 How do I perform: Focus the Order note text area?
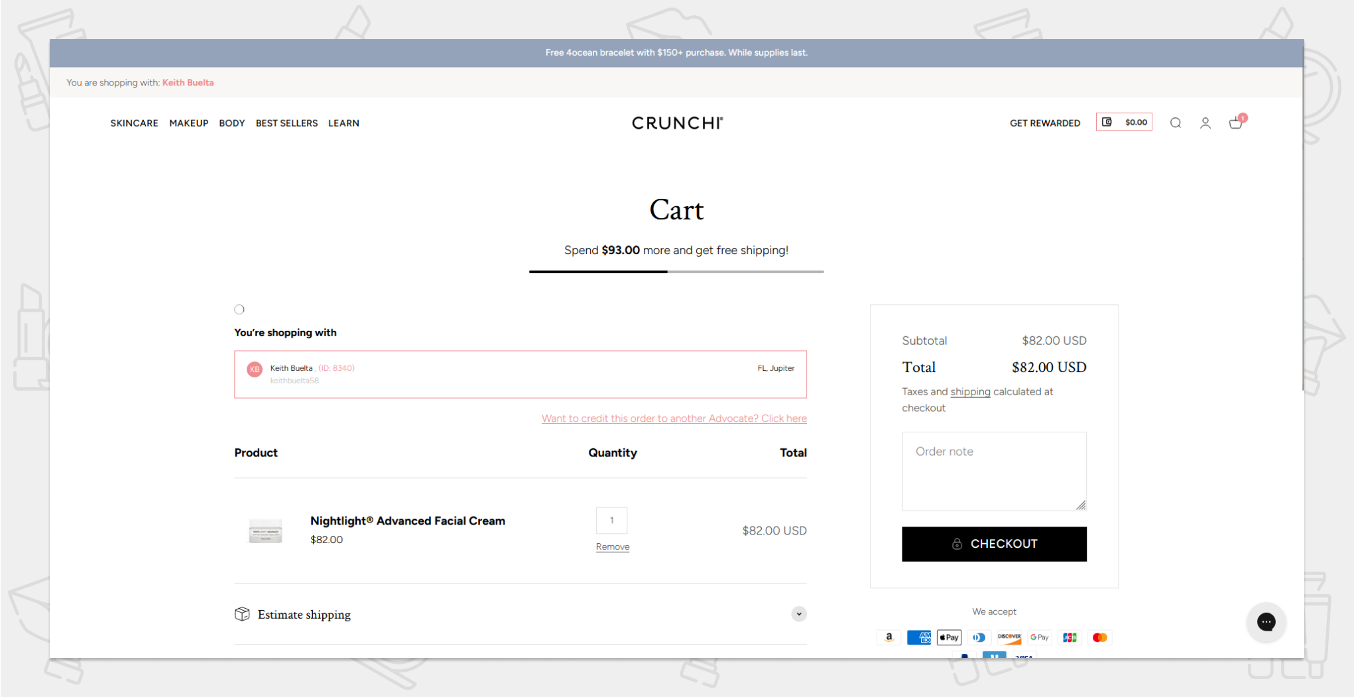pyautogui.click(x=994, y=472)
